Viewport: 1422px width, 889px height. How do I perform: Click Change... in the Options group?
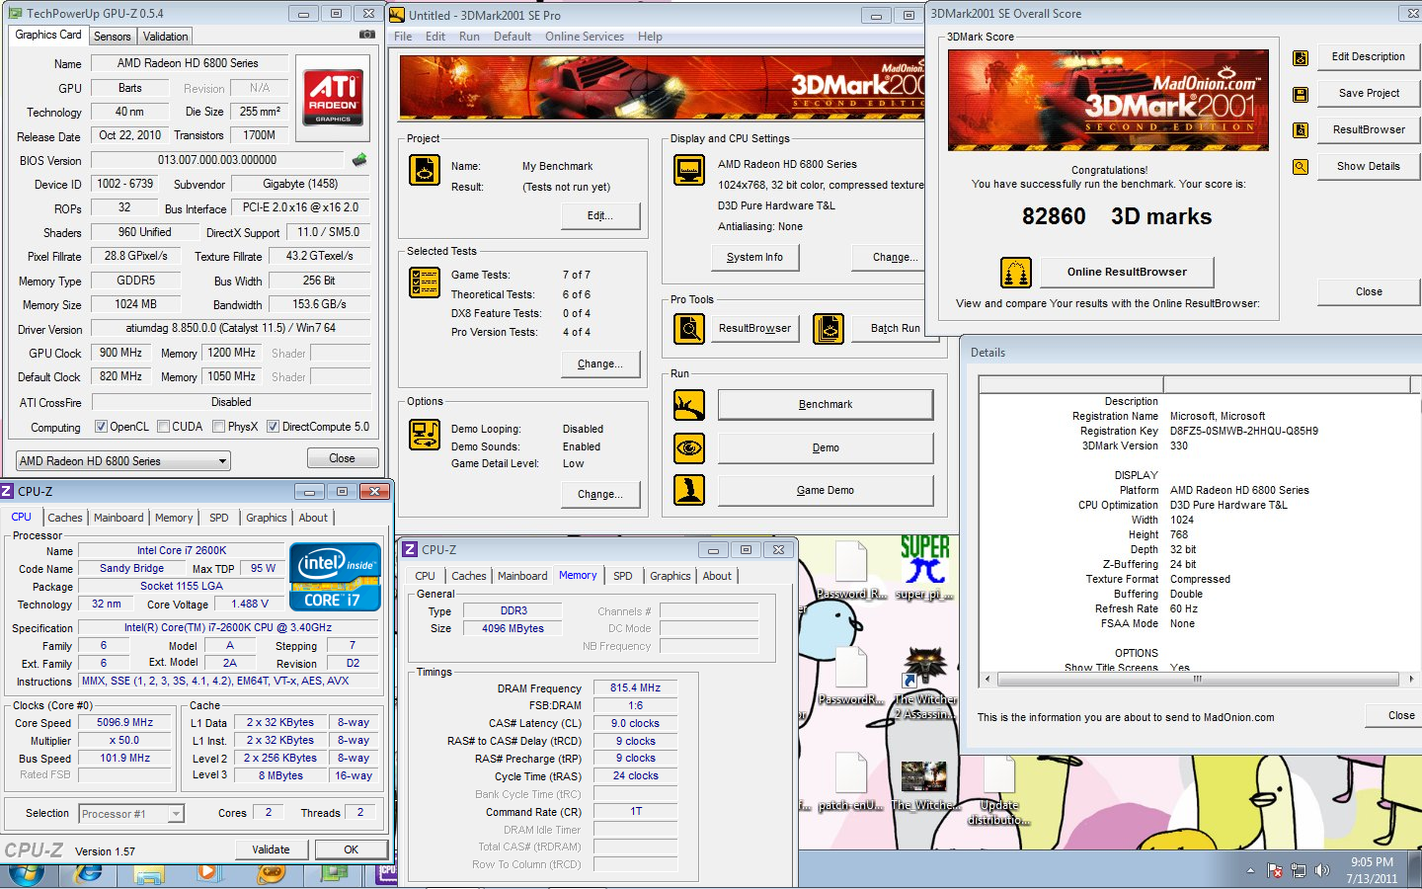coord(599,494)
